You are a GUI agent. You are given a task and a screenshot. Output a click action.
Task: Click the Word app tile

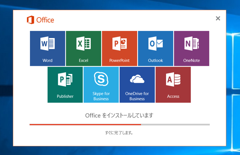click(x=47, y=48)
